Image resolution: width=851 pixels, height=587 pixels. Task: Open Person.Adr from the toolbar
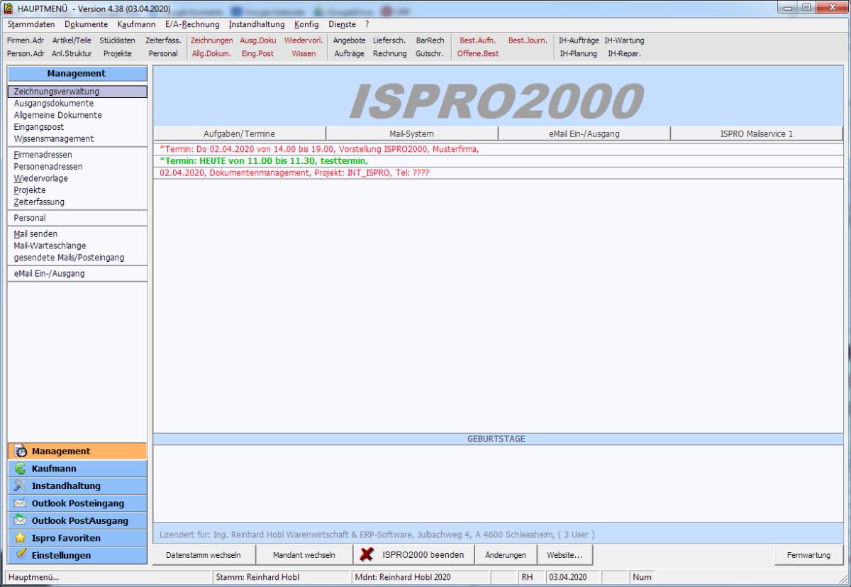click(26, 53)
